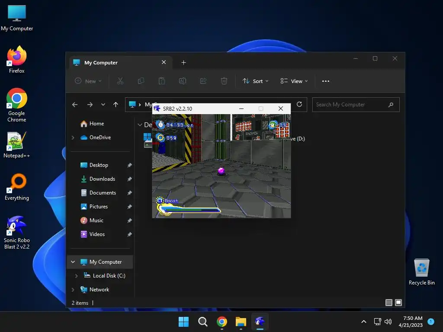
Task: Open Sonic Robo Blast 2 desktop shortcut
Action: coord(17,232)
